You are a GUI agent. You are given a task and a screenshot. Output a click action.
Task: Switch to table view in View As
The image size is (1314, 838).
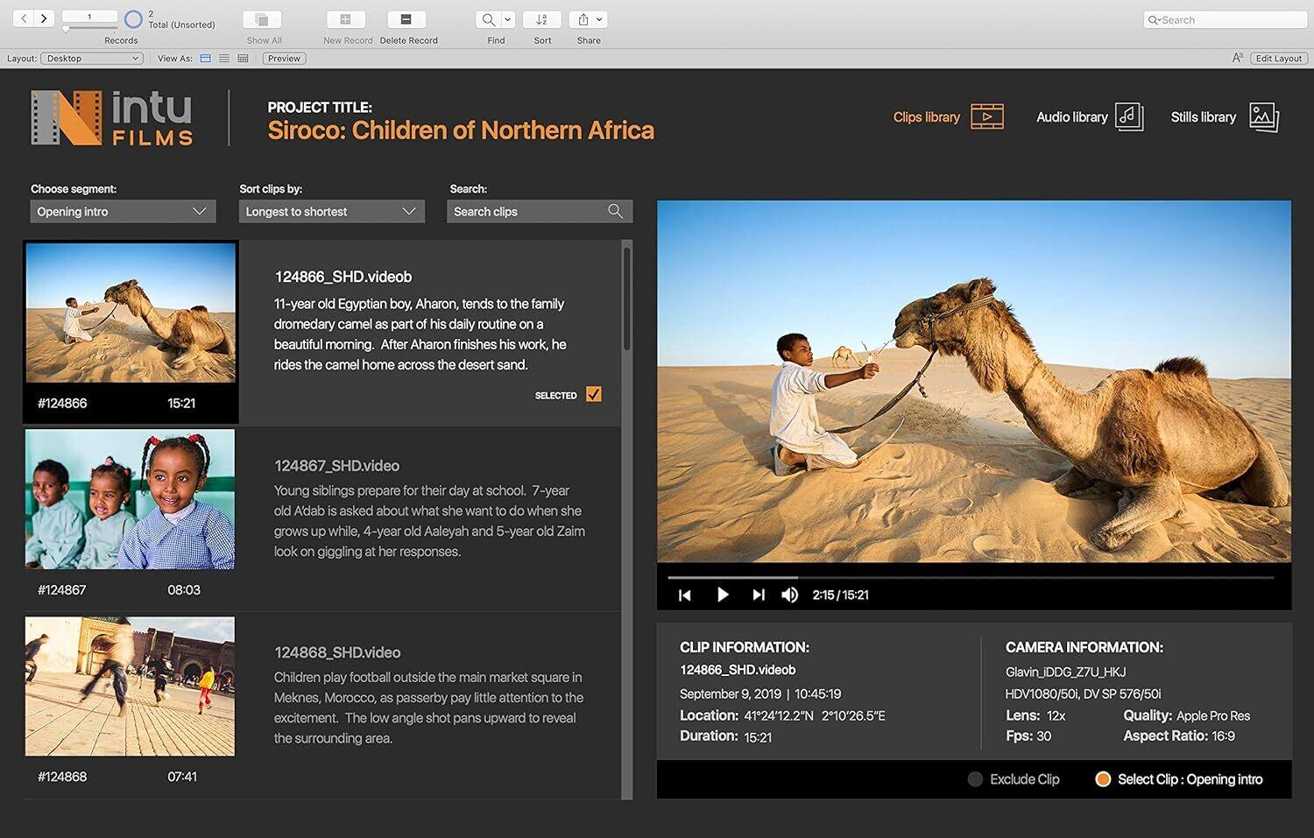(x=243, y=59)
